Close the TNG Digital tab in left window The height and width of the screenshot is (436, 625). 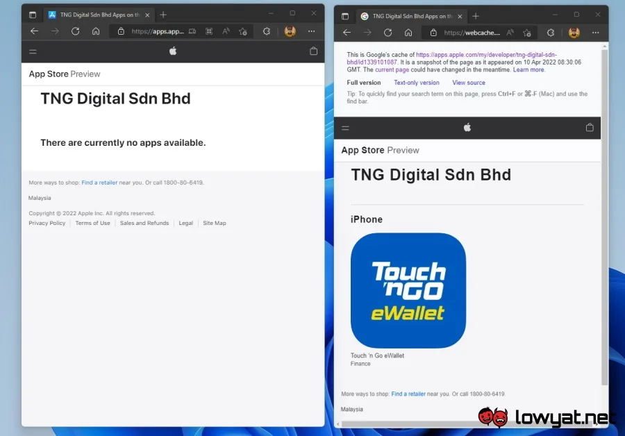point(147,15)
